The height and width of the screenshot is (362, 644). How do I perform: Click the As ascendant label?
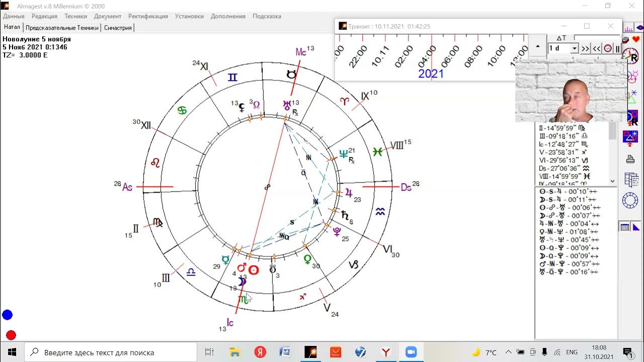127,187
